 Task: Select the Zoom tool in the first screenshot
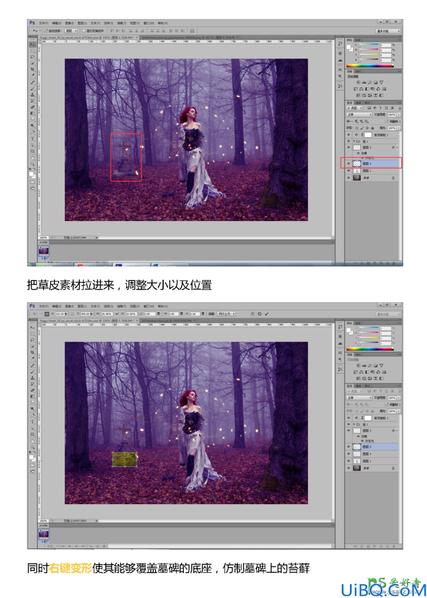32,164
